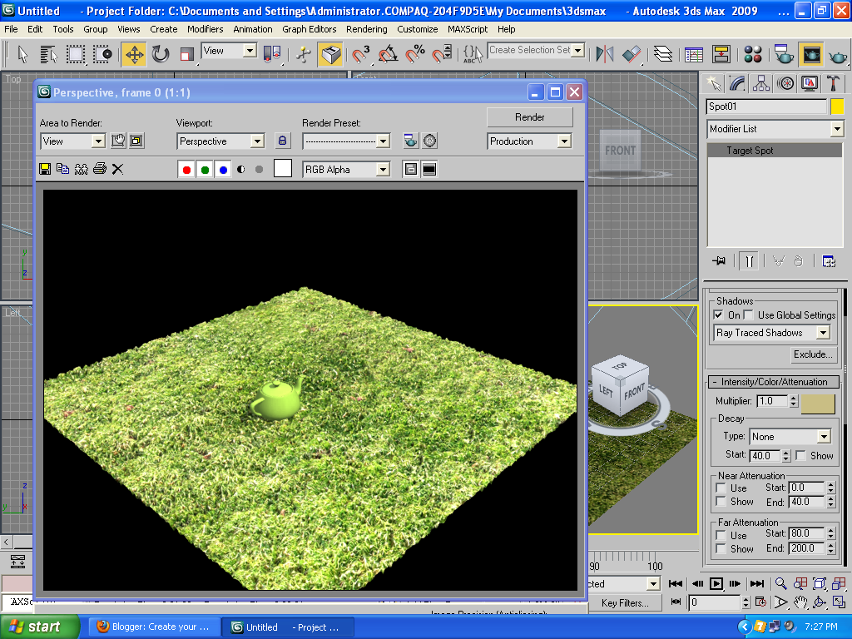Open the Rendering menu
This screenshot has height=639, width=852.
(367, 29)
